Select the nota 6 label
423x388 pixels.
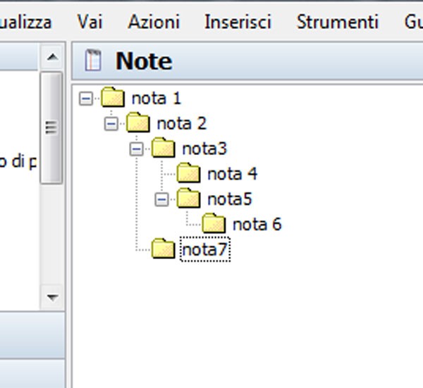[x=257, y=225]
